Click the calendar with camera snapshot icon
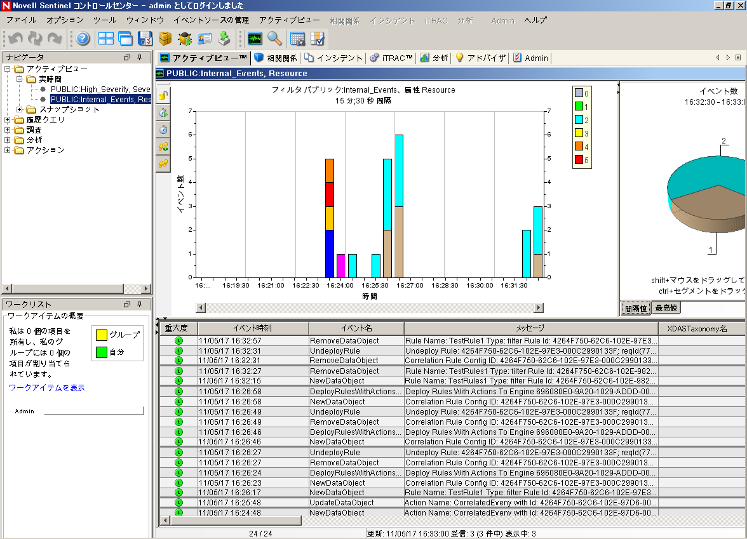This screenshot has height=539, width=747. click(x=297, y=39)
